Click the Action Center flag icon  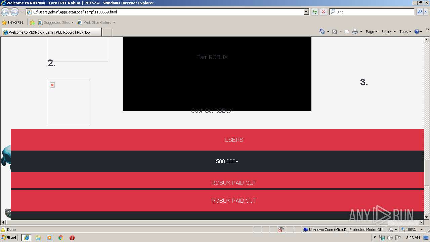tap(398, 238)
